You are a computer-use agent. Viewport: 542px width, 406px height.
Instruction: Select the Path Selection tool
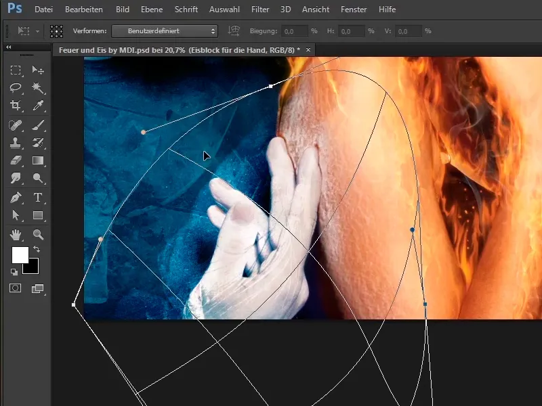pyautogui.click(x=16, y=215)
